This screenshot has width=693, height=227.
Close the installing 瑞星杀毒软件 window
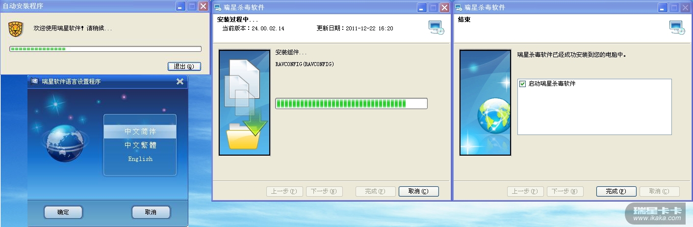tap(444, 7)
